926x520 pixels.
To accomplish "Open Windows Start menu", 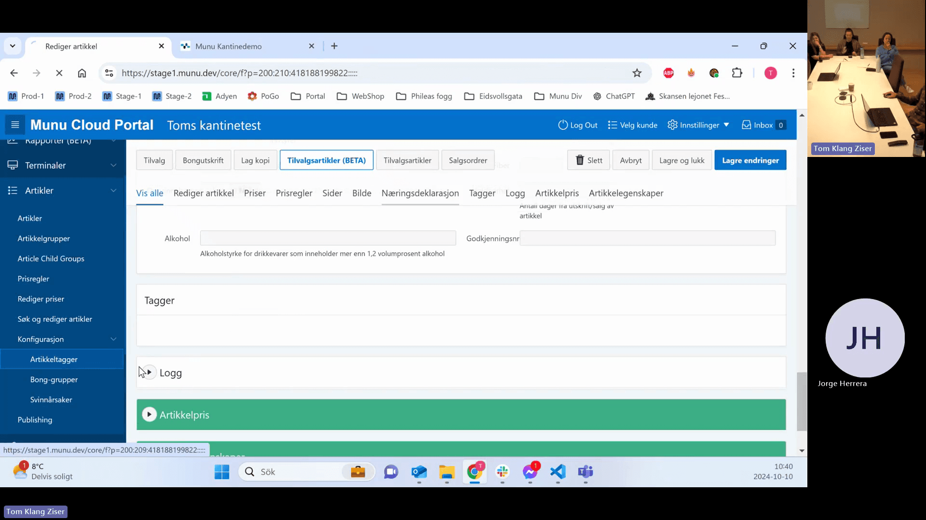I will click(222, 472).
